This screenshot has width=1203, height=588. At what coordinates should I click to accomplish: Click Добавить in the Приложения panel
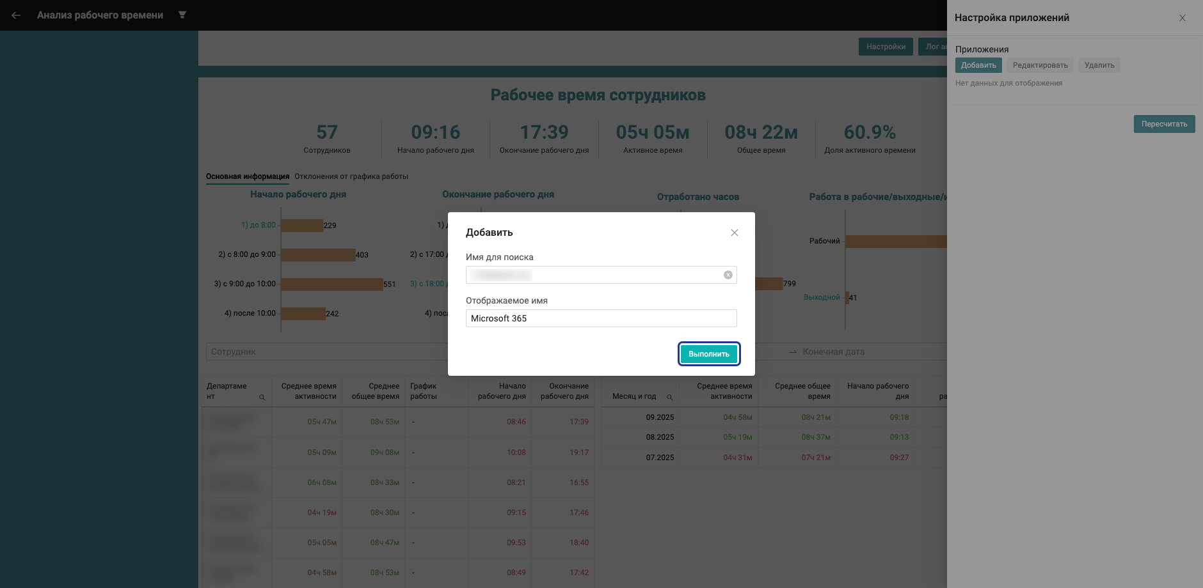pos(978,65)
